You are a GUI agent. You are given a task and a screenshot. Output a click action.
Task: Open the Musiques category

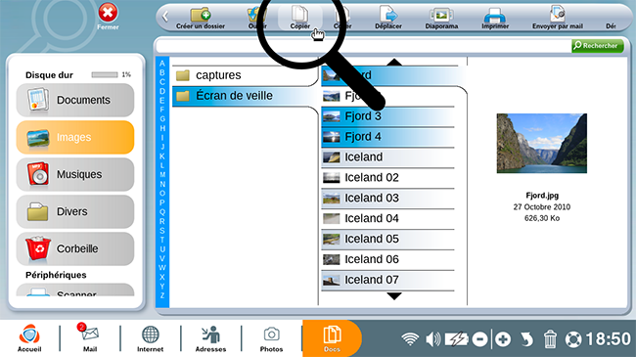pos(75,174)
